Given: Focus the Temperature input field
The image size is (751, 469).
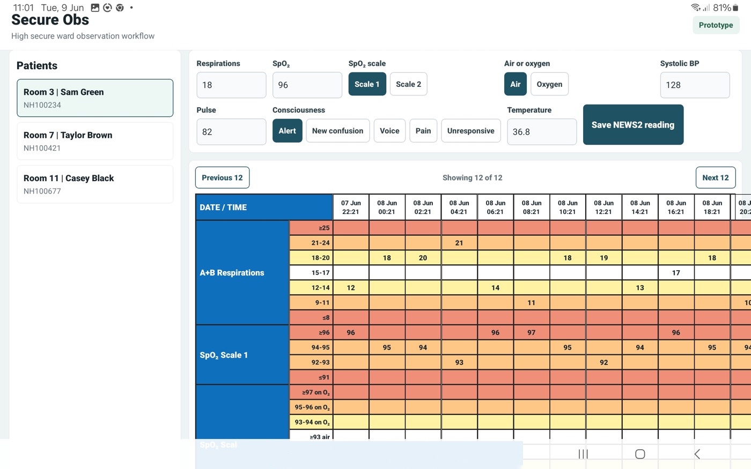Looking at the screenshot, I should click(542, 131).
